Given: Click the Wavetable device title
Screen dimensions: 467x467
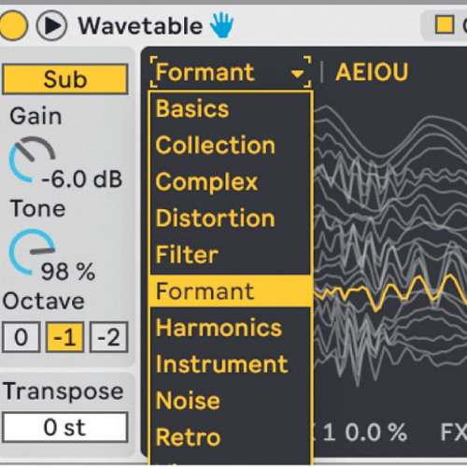Looking at the screenshot, I should pos(140,25).
